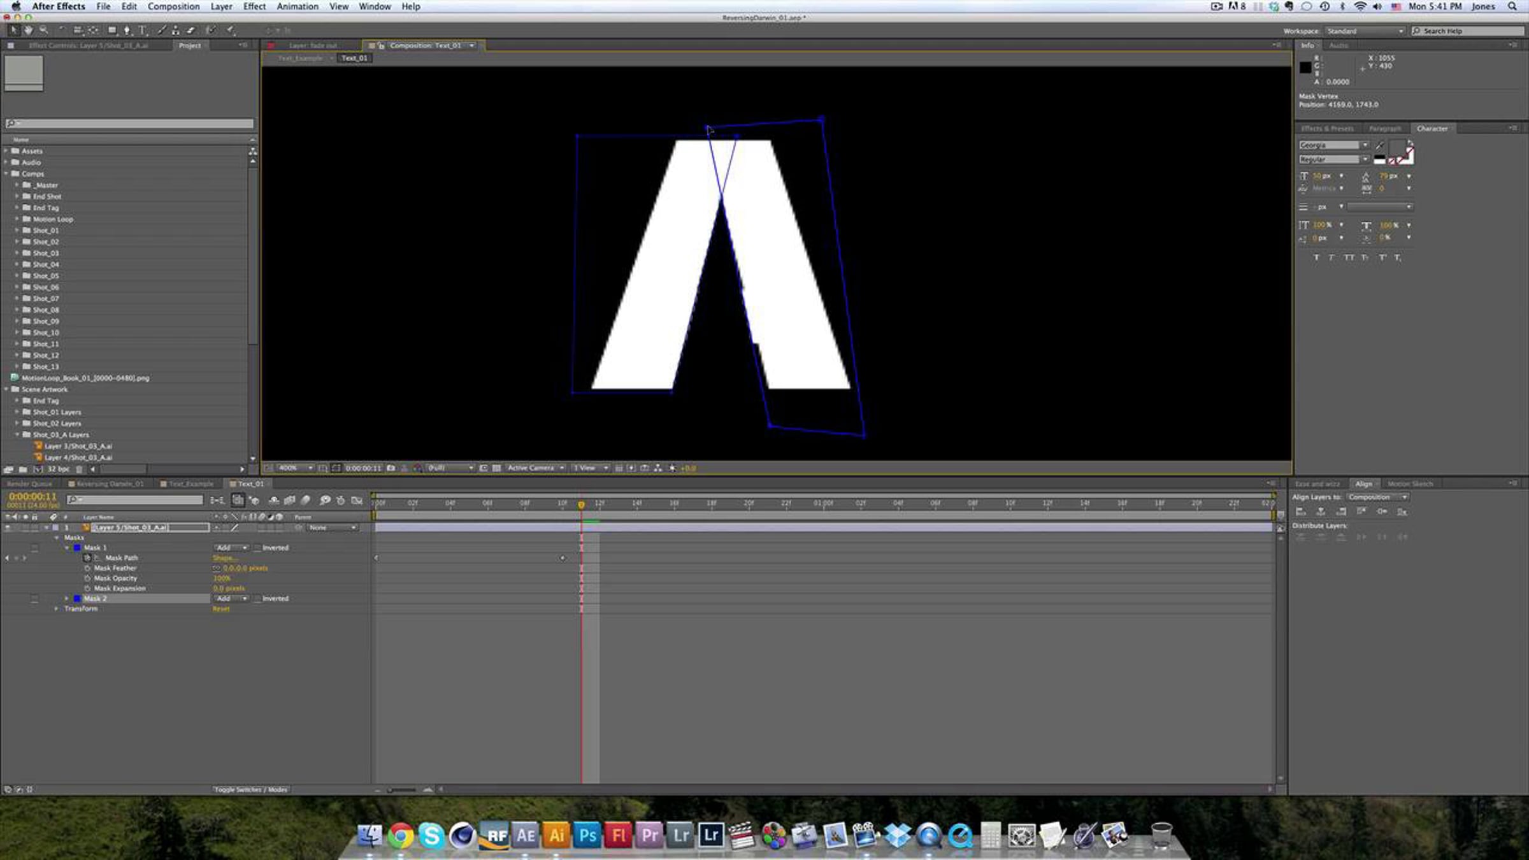Select the Horizontal Type tool

coord(143,30)
